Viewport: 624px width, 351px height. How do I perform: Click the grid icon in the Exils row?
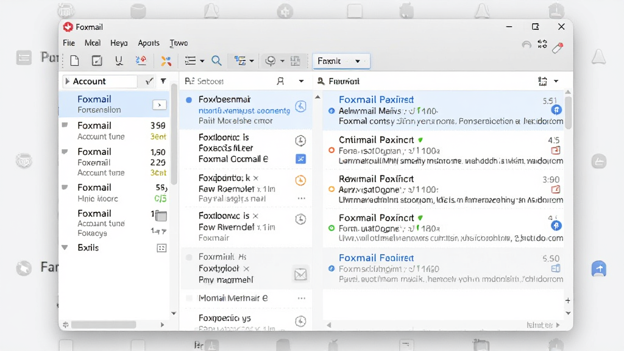pyautogui.click(x=161, y=249)
